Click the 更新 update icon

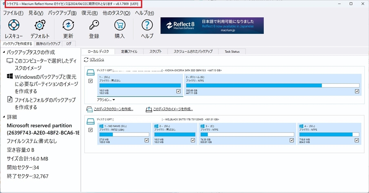[x=68, y=25]
